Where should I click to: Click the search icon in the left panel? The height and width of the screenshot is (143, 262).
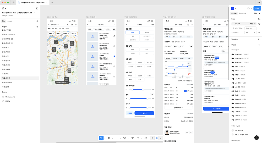pyautogui.click(x=37, y=21)
